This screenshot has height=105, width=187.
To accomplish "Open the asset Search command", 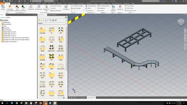I will point(53,8).
